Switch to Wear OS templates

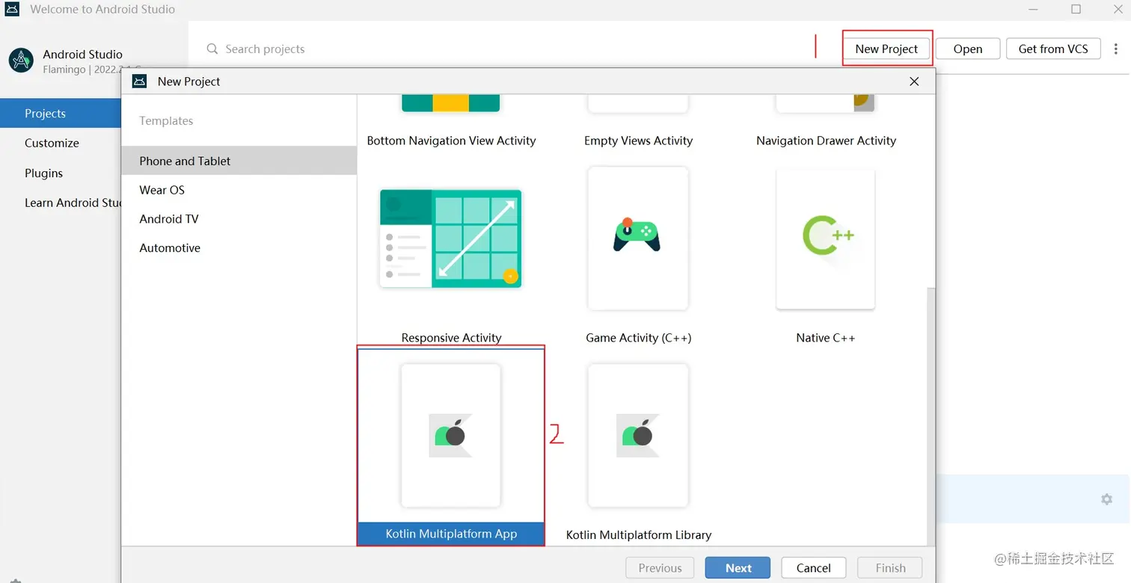tap(239, 190)
